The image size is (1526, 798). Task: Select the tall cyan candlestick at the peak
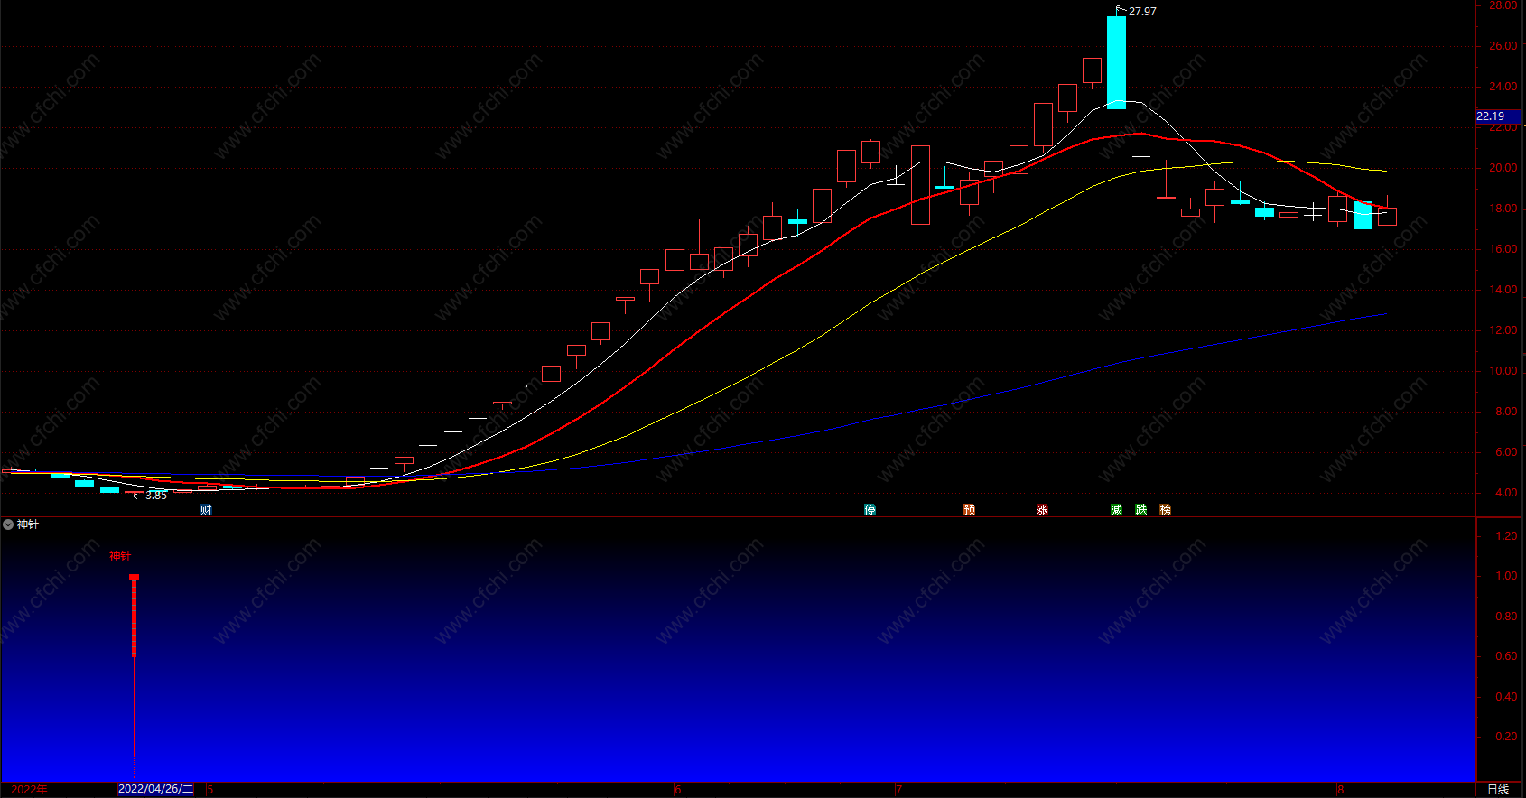pos(1117,62)
